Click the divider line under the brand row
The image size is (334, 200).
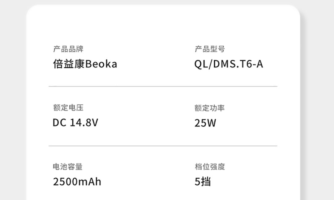[x=163, y=86]
